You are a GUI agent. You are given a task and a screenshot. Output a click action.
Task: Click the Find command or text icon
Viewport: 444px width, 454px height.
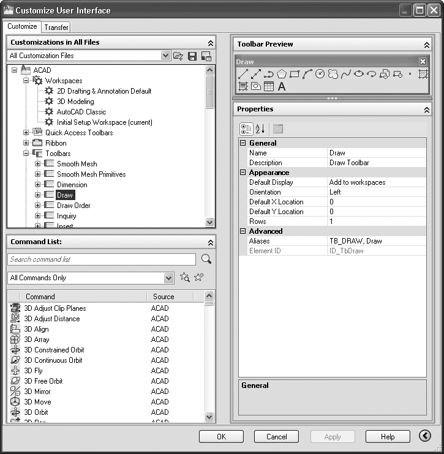(184, 278)
